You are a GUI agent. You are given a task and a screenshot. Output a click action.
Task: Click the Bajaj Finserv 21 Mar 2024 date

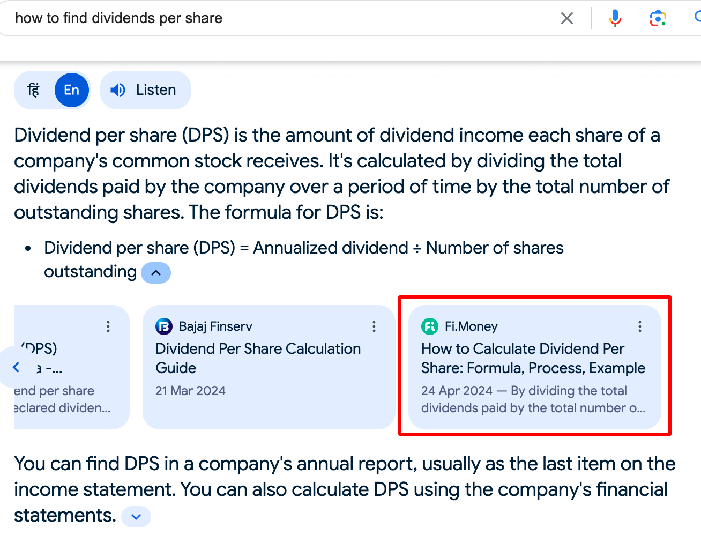190,391
